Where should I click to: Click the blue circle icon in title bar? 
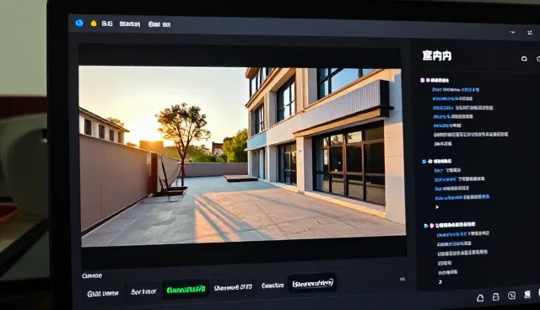[x=79, y=23]
